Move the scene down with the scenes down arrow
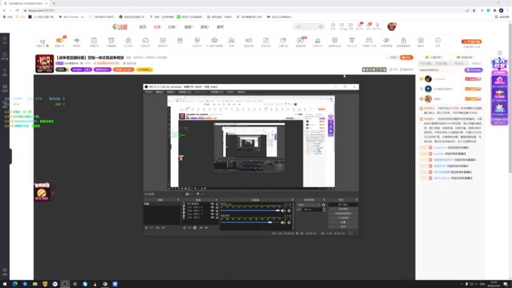The height and width of the screenshot is (288, 512). (x=163, y=228)
